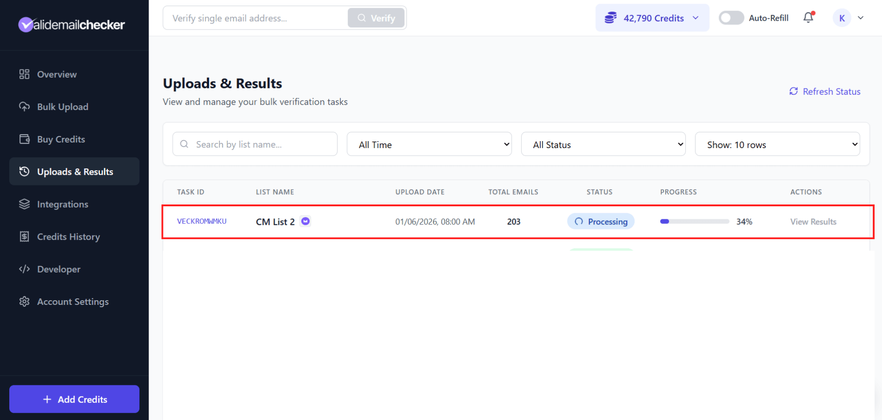
Task: Toggle the Auto-Refill switch on
Action: click(x=731, y=18)
